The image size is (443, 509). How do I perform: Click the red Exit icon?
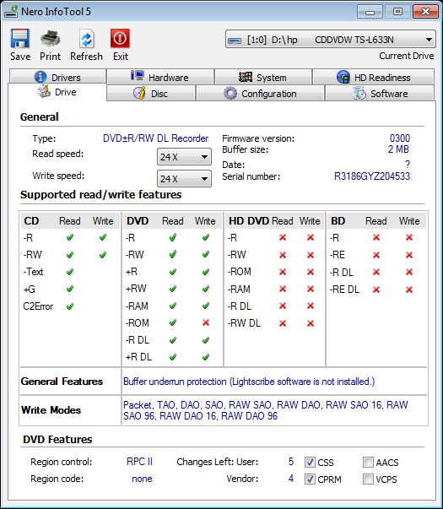coord(120,38)
